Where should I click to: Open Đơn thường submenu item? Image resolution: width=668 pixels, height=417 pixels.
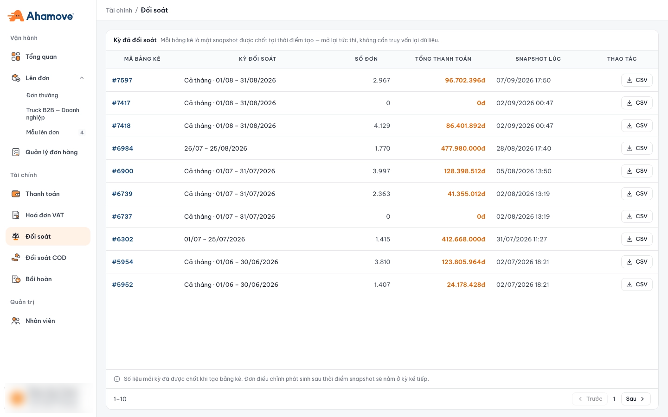(x=42, y=95)
